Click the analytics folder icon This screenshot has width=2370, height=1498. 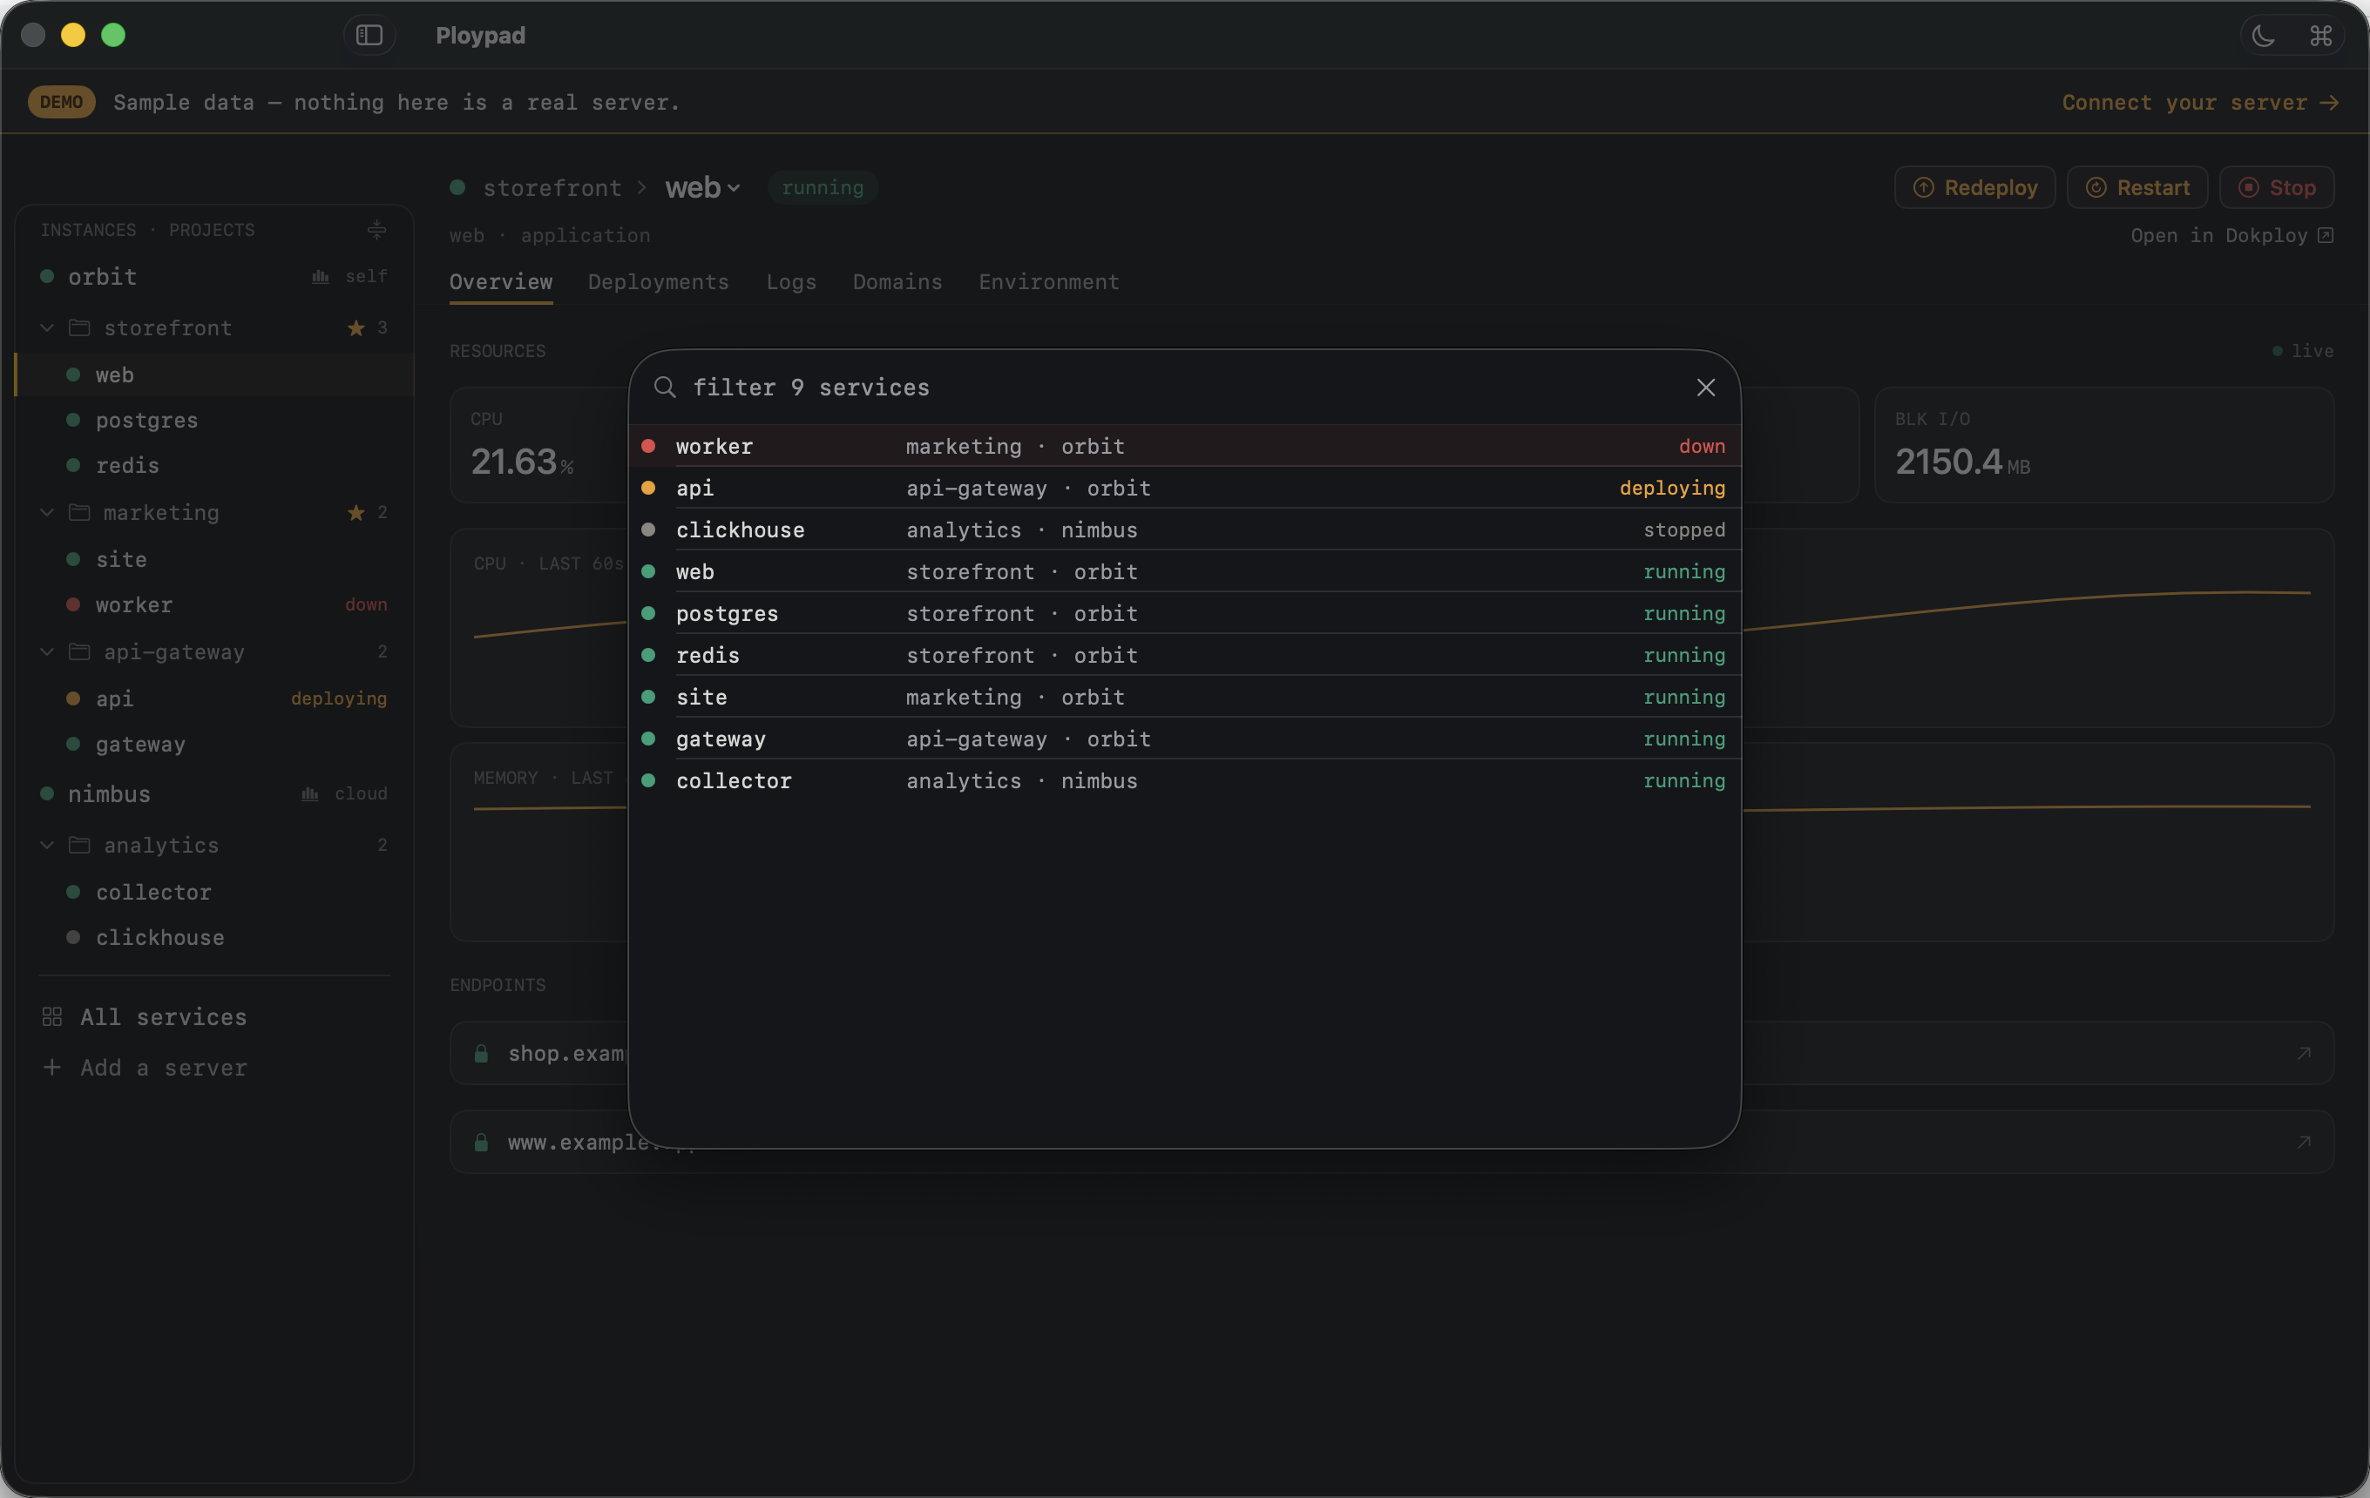click(x=79, y=845)
